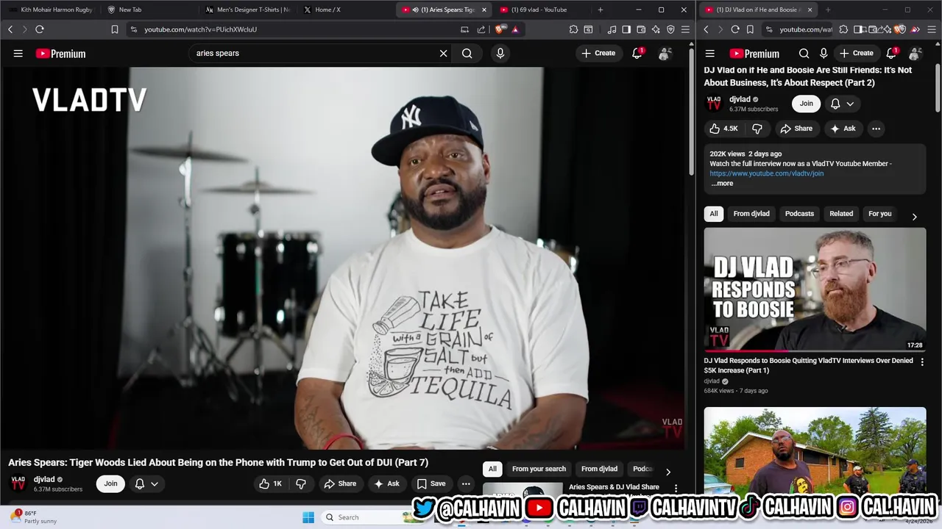Like the DJ Vlad Boosie video (4.5K)
Viewport: 942px width, 529px height.
point(723,129)
